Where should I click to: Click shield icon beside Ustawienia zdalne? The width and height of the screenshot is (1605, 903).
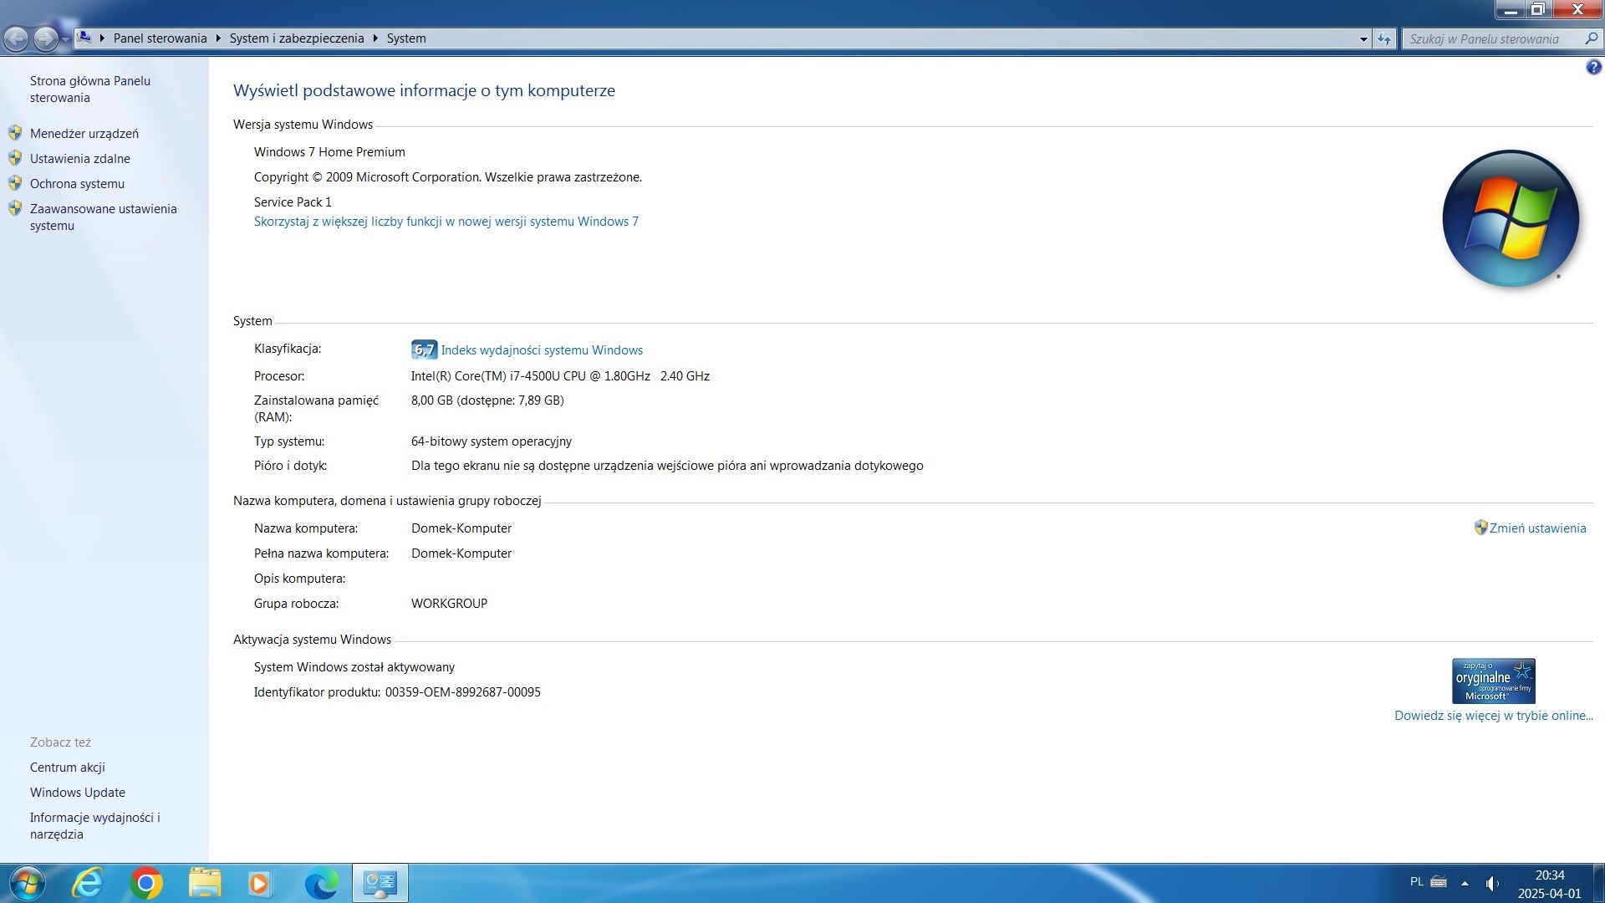click(x=15, y=158)
